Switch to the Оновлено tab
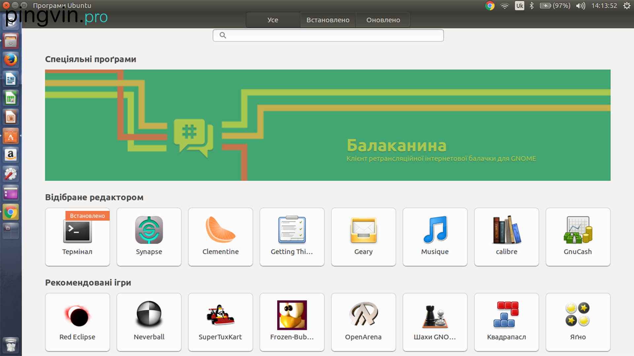634x356 pixels. [x=383, y=20]
